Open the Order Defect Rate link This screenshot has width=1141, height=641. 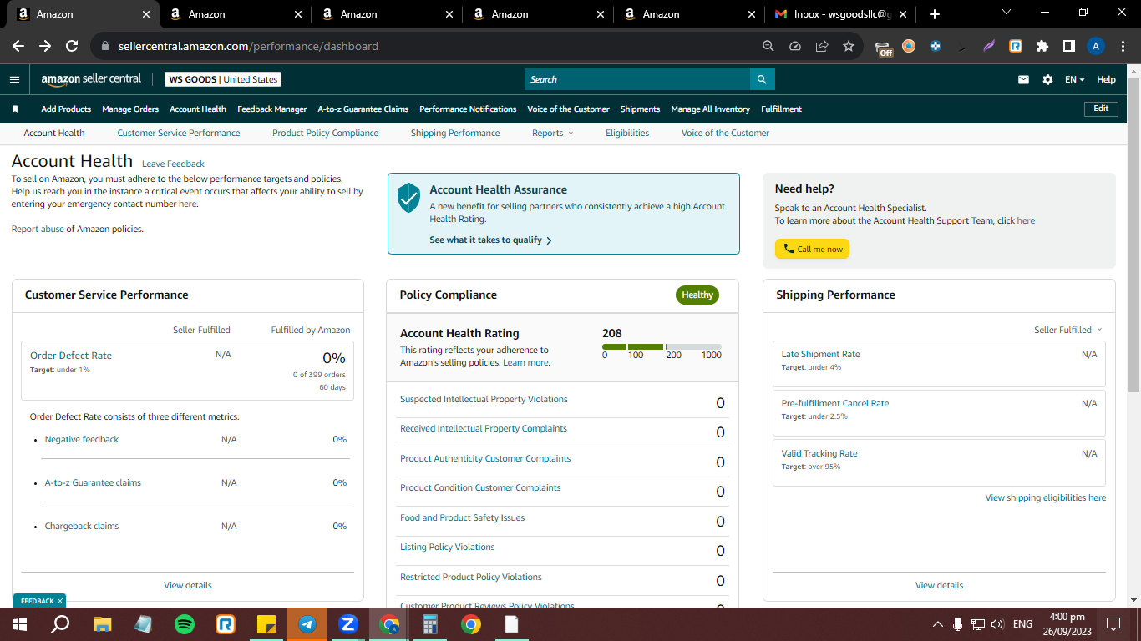pyautogui.click(x=71, y=356)
